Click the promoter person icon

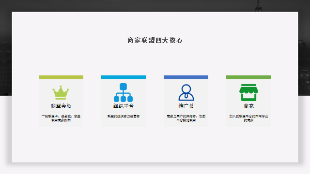coord(186,92)
